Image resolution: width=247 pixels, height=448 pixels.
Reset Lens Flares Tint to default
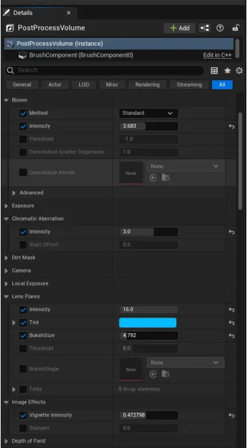tap(231, 323)
